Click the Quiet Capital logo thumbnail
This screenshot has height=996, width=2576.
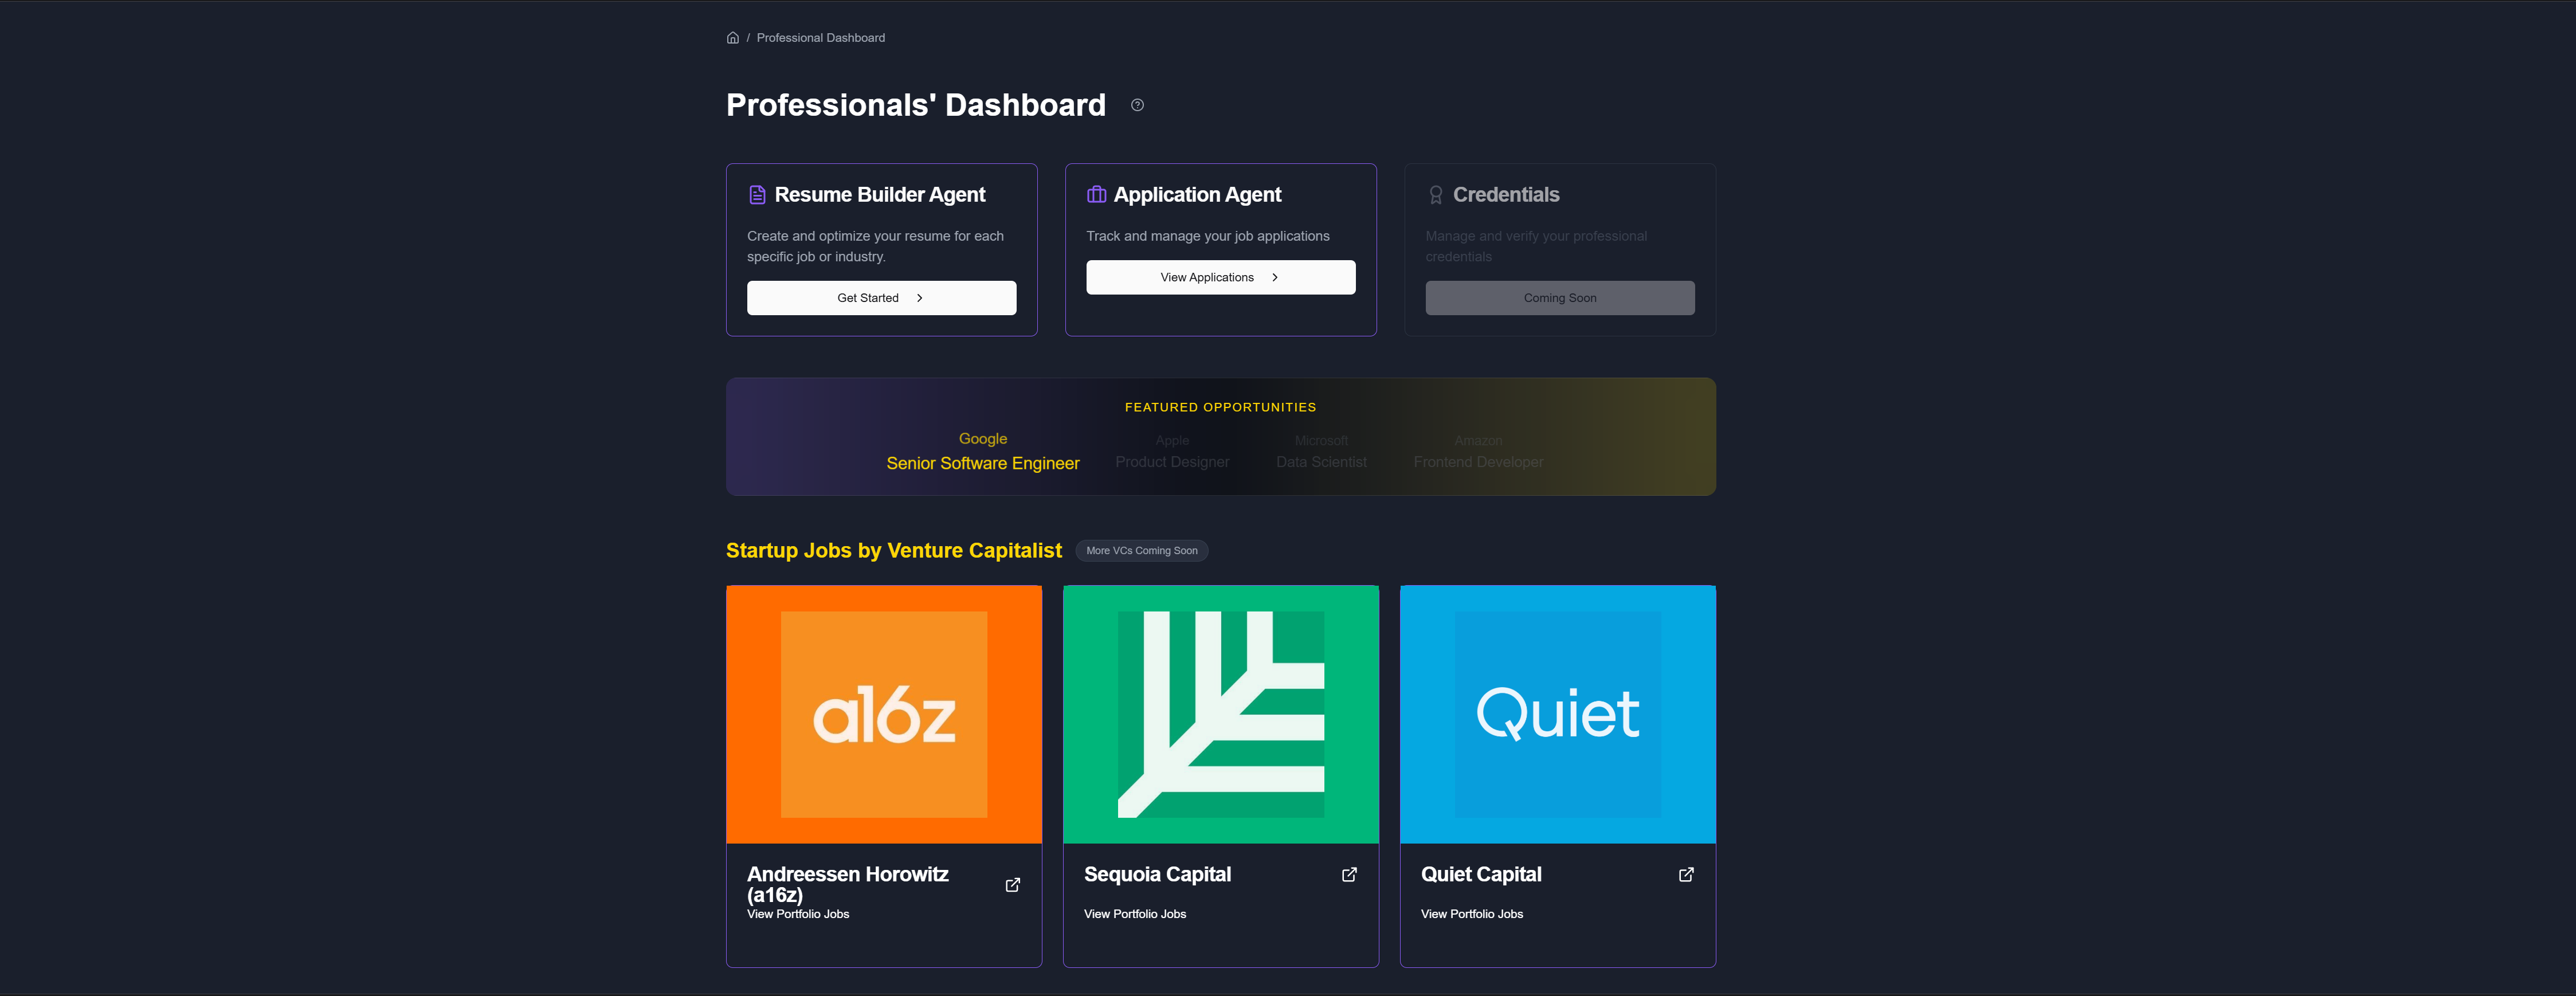click(1557, 713)
